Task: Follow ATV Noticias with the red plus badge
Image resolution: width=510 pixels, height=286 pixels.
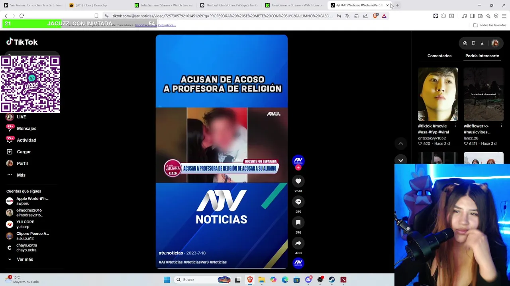Action: (298, 168)
